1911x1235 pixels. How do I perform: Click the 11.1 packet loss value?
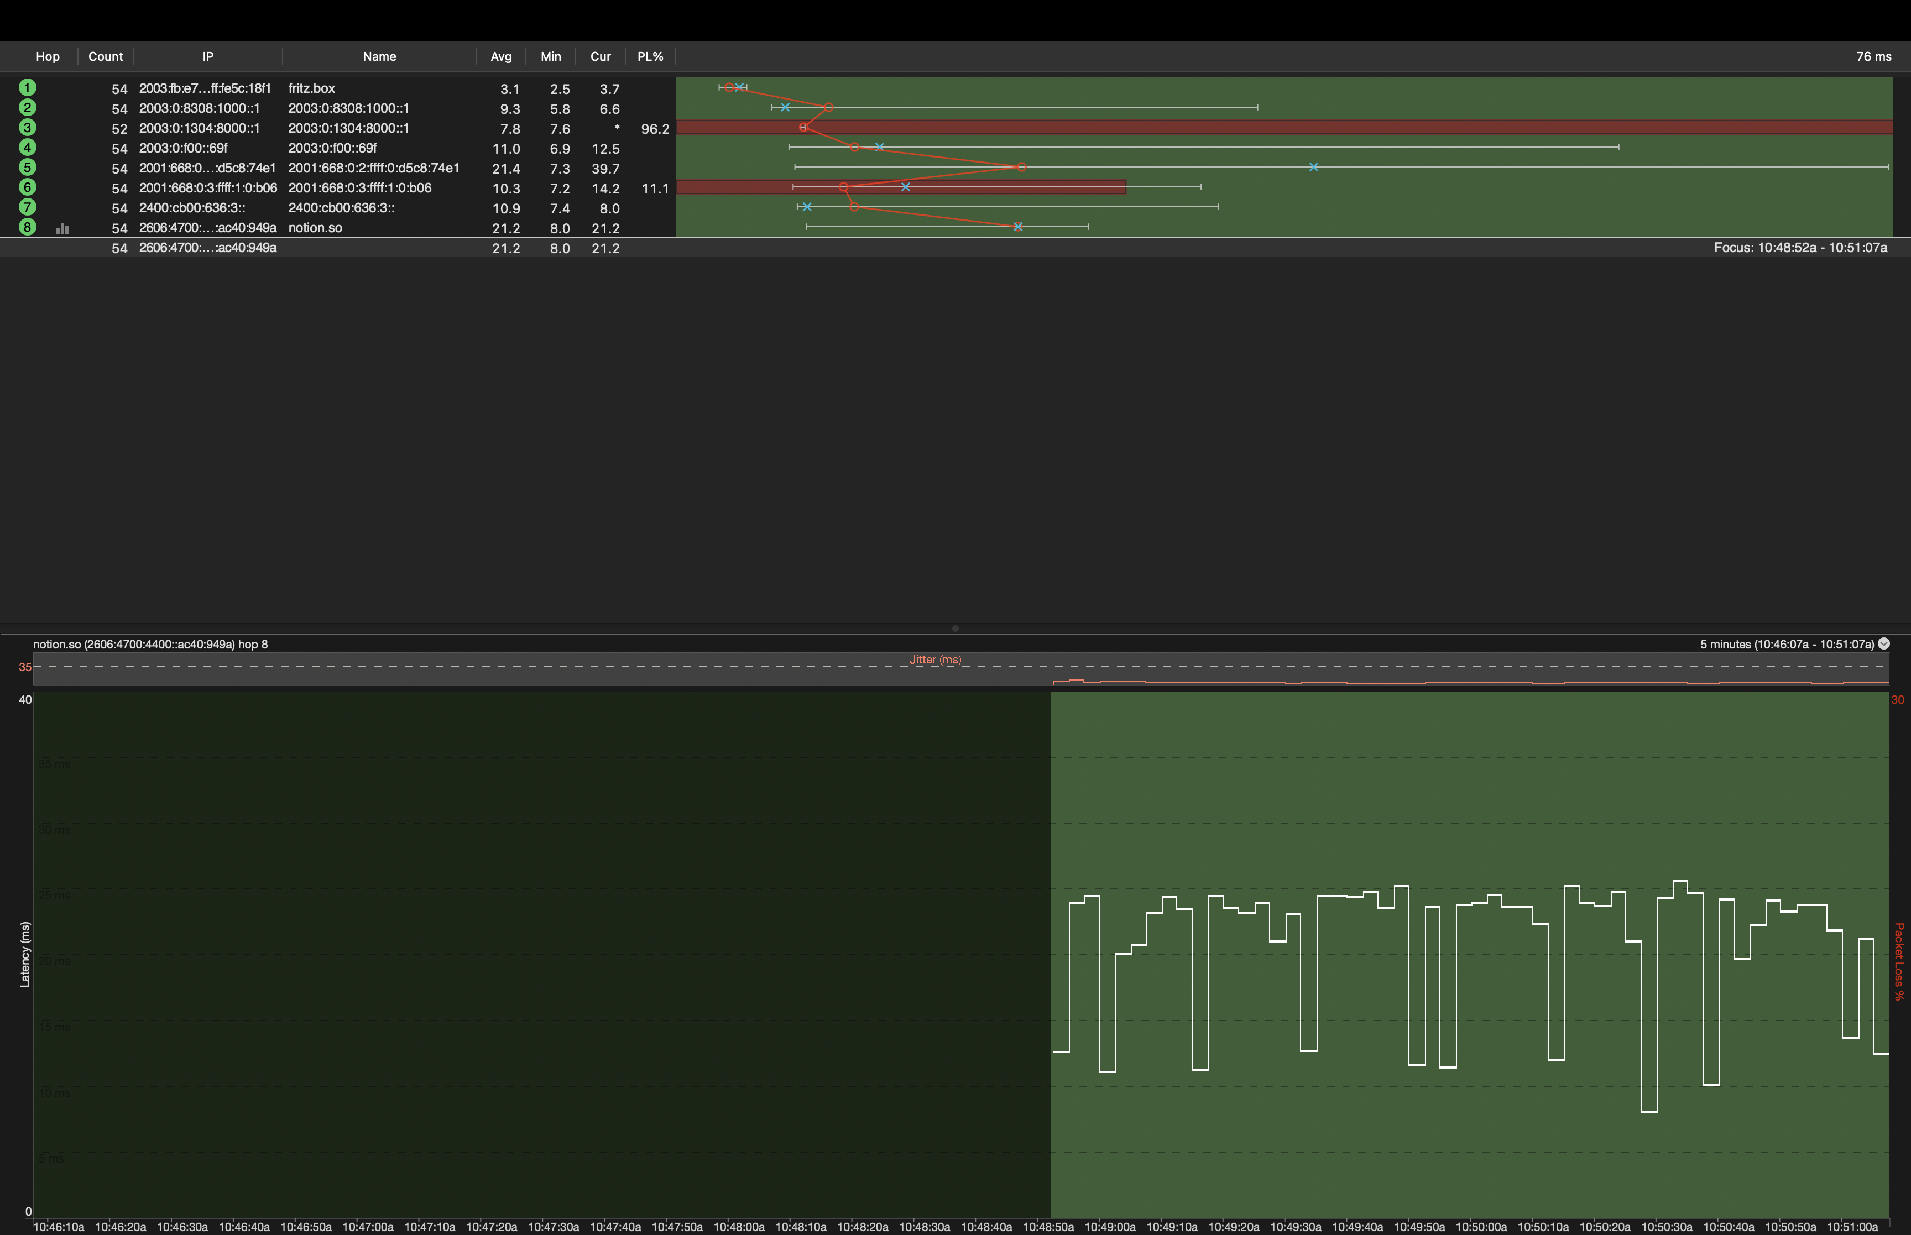655,189
